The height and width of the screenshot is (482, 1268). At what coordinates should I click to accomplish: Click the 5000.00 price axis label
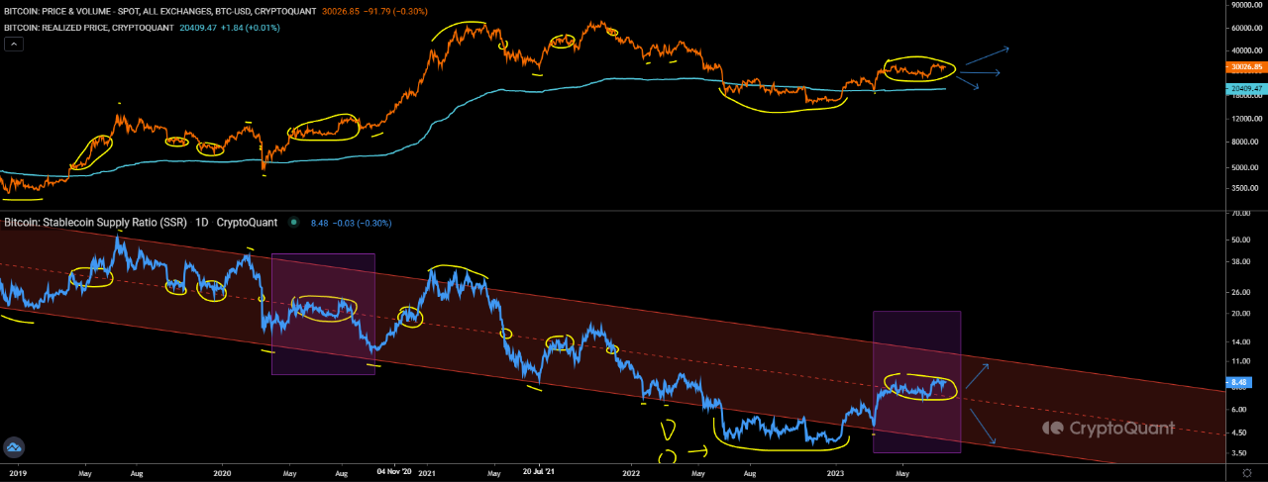pyautogui.click(x=1244, y=169)
